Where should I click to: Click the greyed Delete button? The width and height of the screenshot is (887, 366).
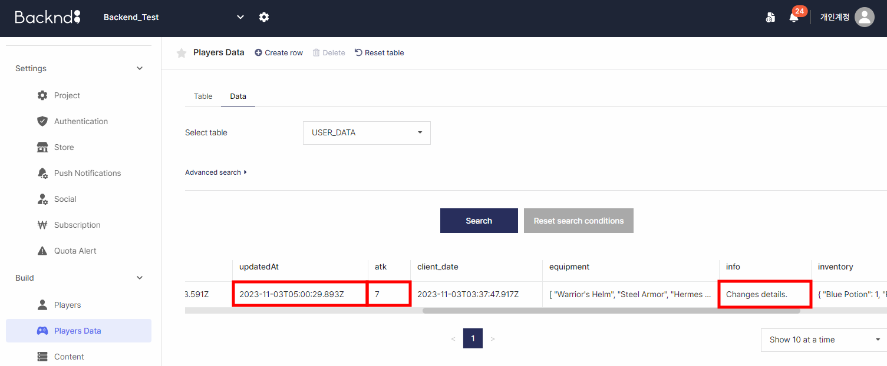[329, 52]
